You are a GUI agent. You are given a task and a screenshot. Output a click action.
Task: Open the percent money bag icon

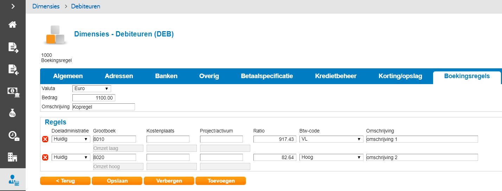[x=13, y=114]
